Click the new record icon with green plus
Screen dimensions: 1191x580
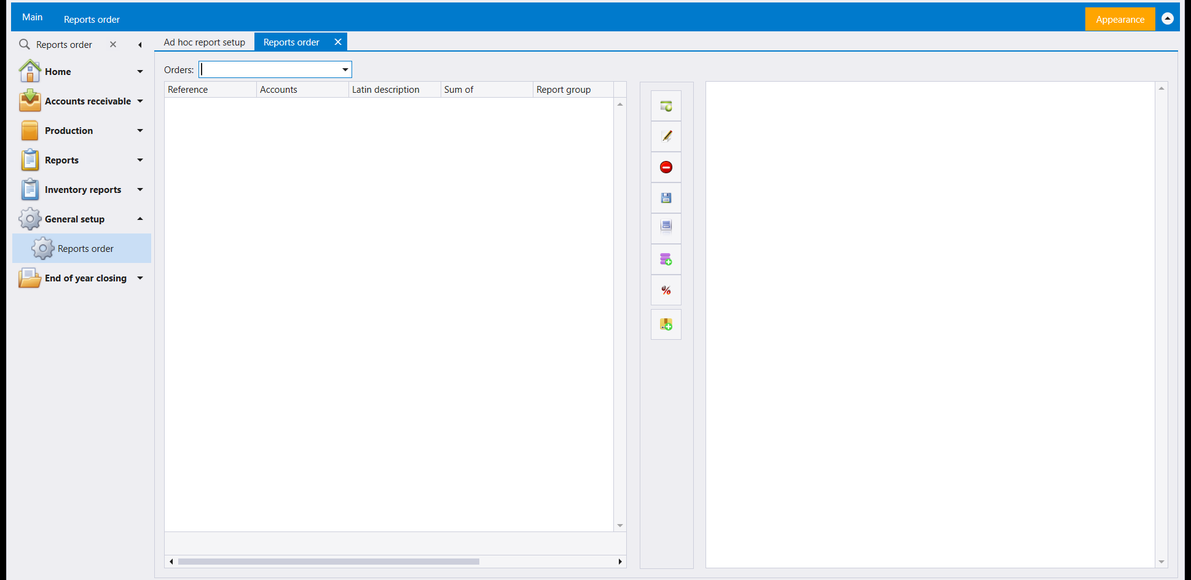(x=666, y=106)
